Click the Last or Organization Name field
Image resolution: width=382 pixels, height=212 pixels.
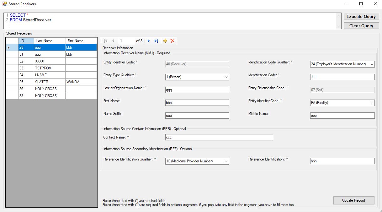coord(197,90)
